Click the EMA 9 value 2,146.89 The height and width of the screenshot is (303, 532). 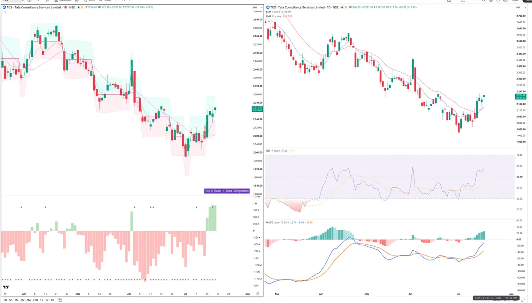click(x=286, y=12)
